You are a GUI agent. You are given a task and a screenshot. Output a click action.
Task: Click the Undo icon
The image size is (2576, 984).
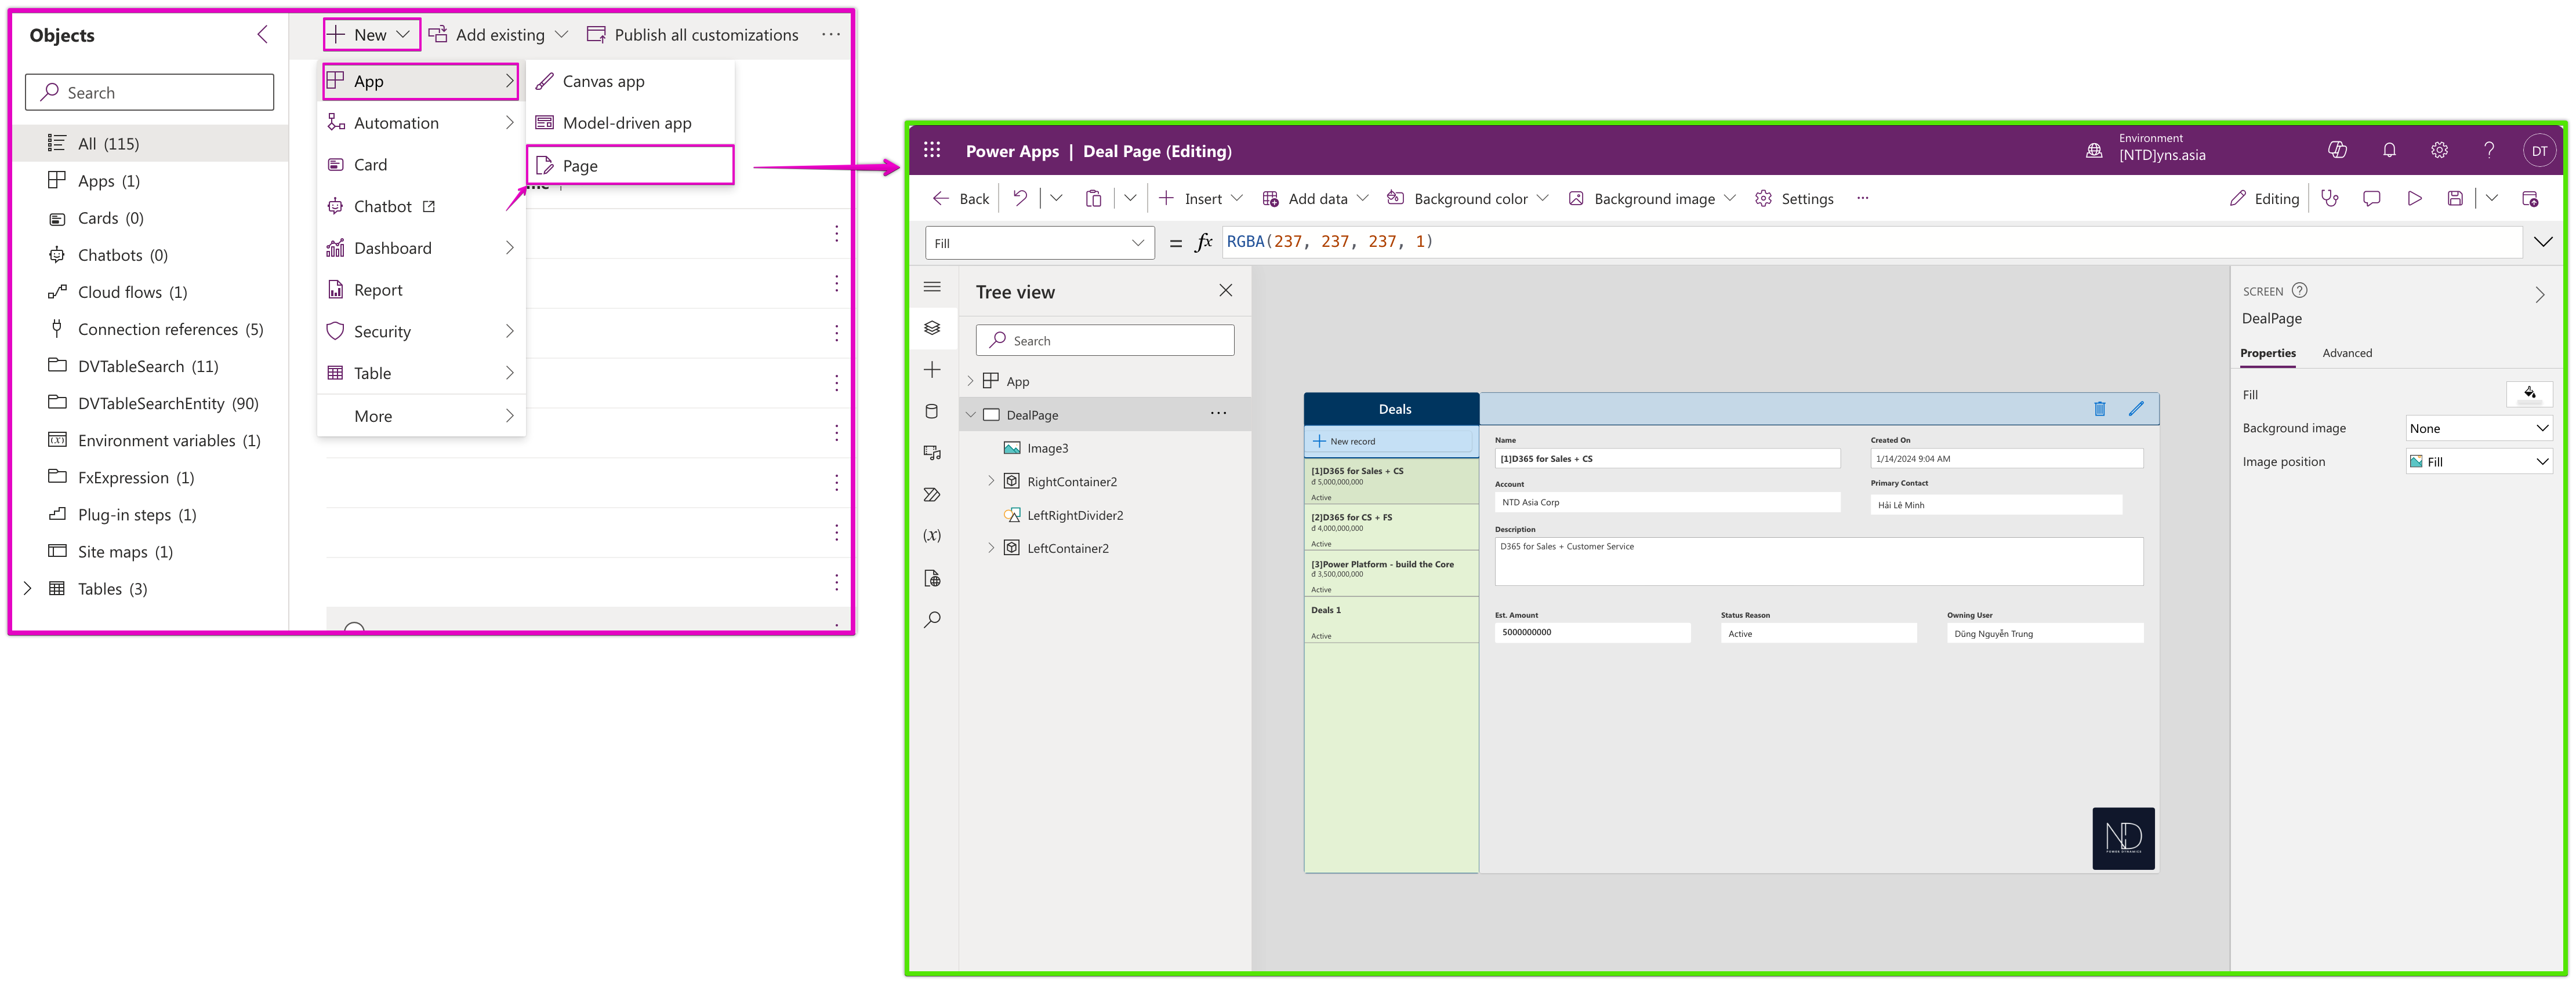(1020, 198)
